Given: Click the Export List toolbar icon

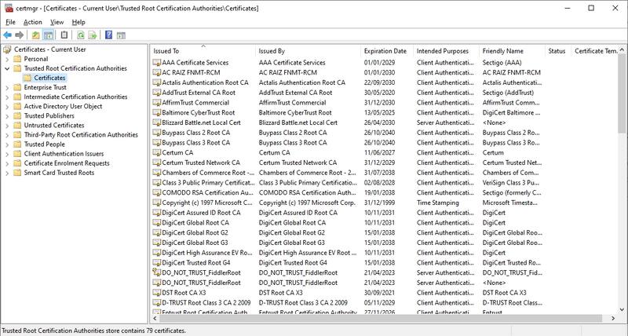Looking at the screenshot, I should [x=92, y=35].
